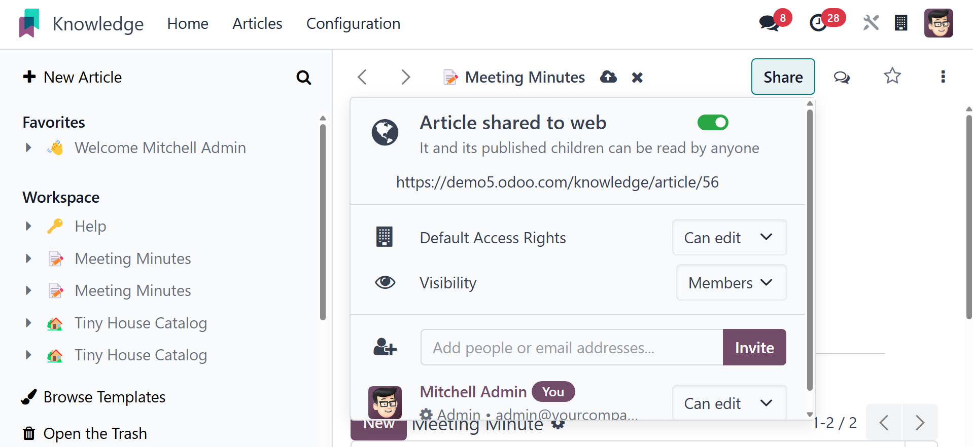Open Default Access Rights dropdown

pyautogui.click(x=729, y=237)
